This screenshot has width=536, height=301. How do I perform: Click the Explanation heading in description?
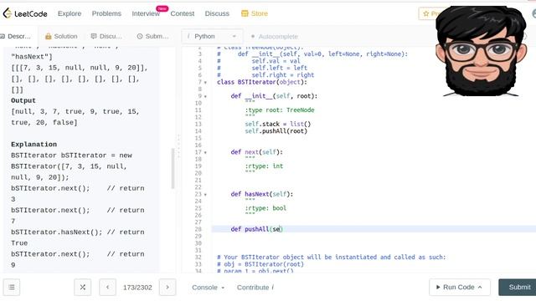pyautogui.click(x=33, y=145)
